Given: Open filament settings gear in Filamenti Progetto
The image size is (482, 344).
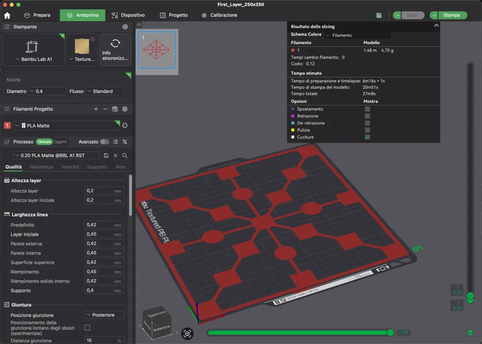Looking at the screenshot, I should [125, 109].
